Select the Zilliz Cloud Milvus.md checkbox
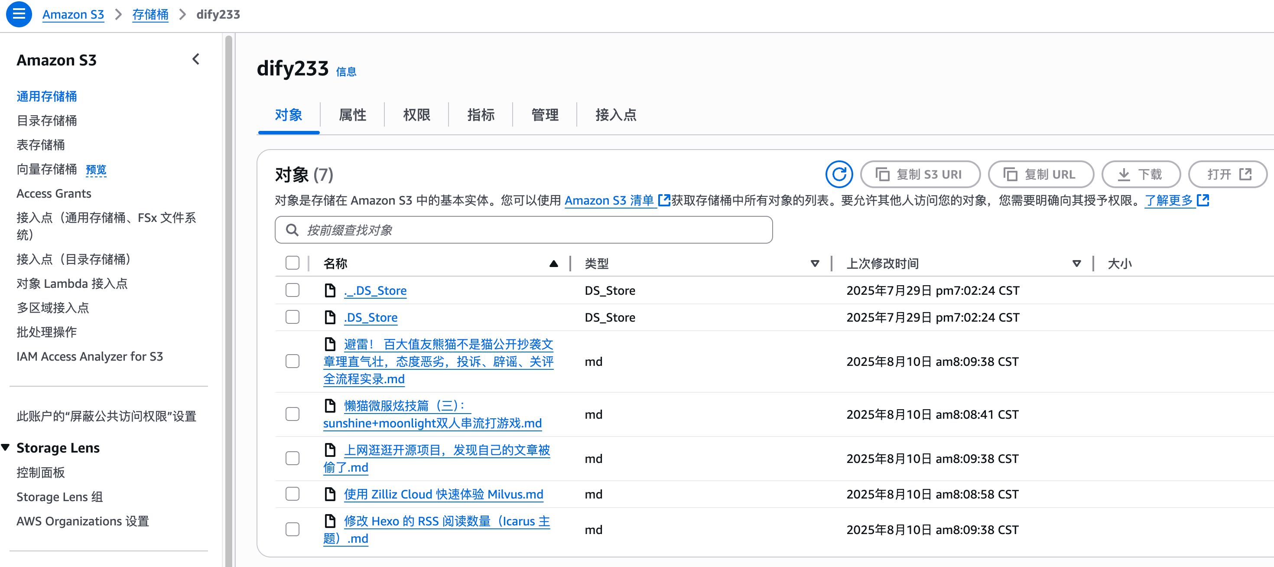This screenshot has height=567, width=1274. (292, 494)
